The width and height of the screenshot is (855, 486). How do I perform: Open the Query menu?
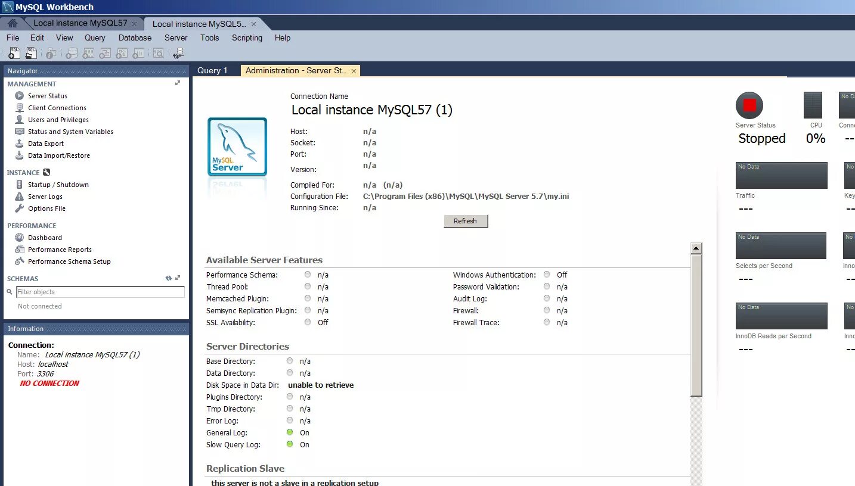95,38
